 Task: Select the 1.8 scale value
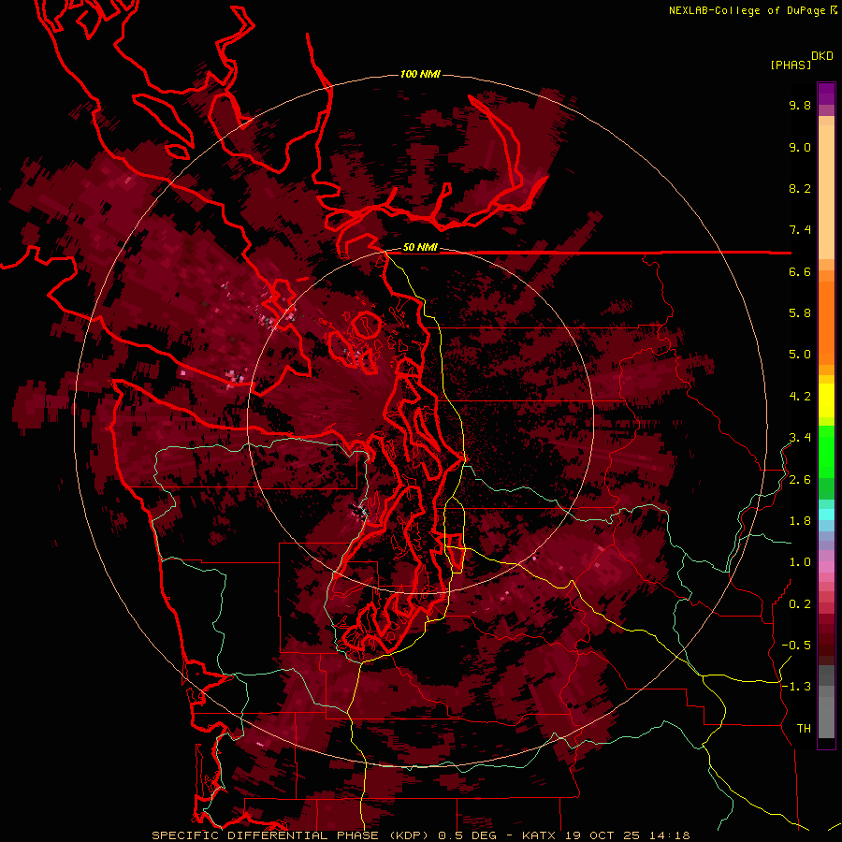pyautogui.click(x=800, y=521)
